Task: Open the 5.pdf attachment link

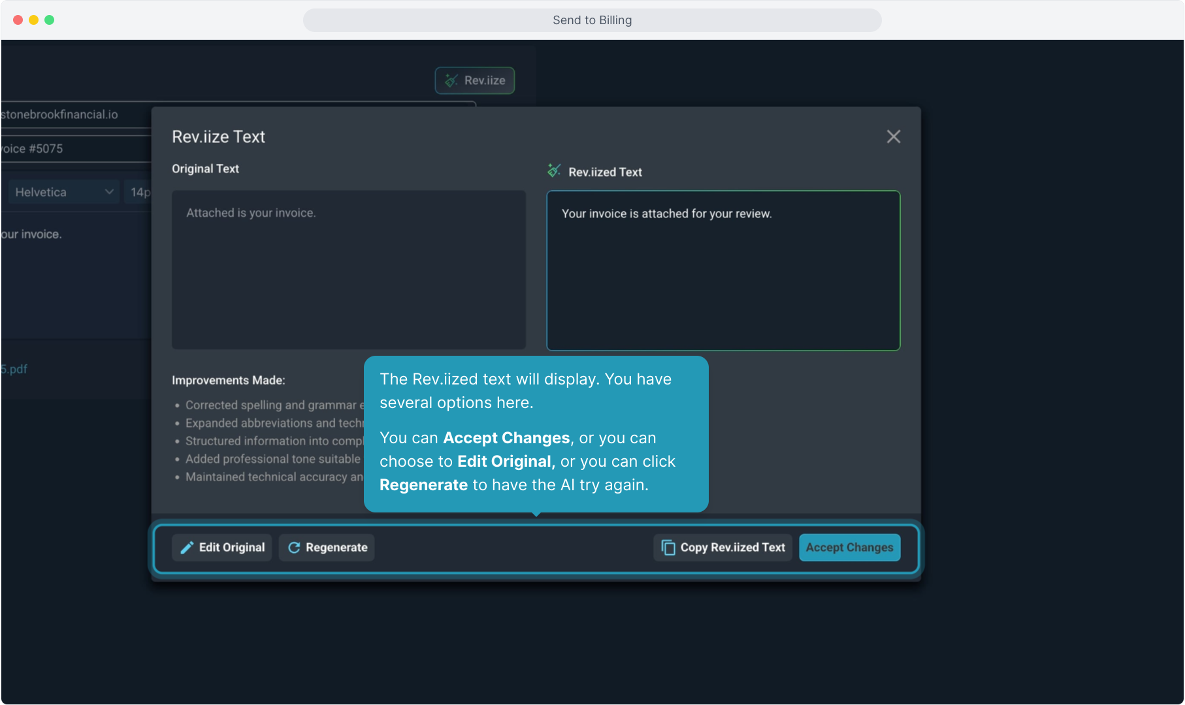Action: pos(14,369)
